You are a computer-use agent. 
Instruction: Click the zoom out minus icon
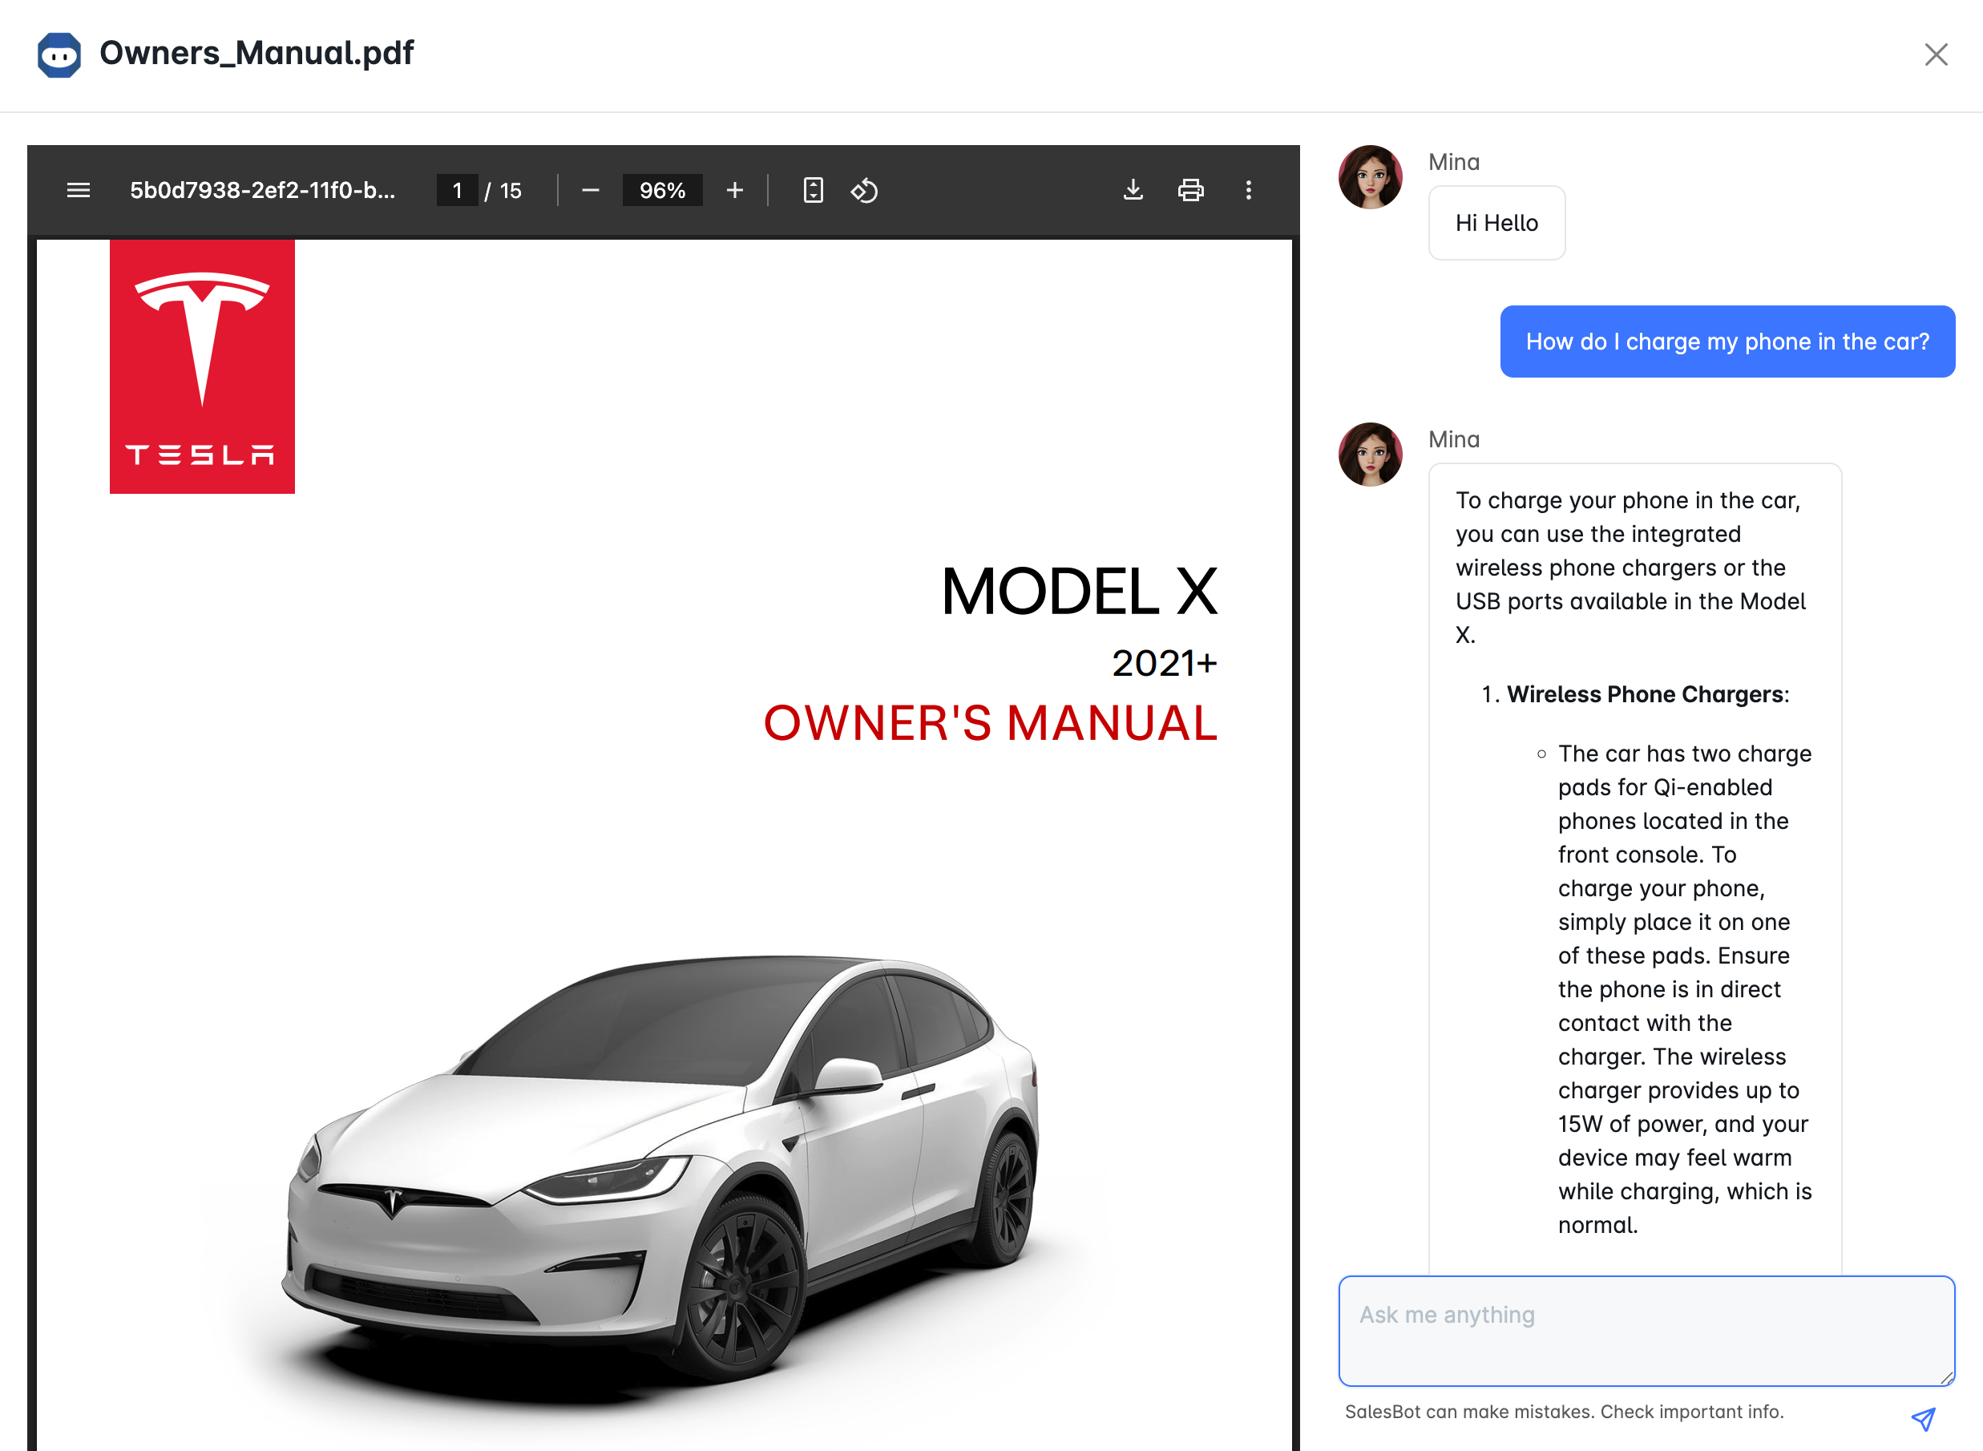[590, 191]
